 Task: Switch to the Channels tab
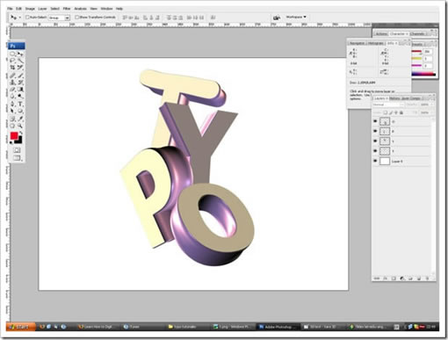pyautogui.click(x=417, y=33)
